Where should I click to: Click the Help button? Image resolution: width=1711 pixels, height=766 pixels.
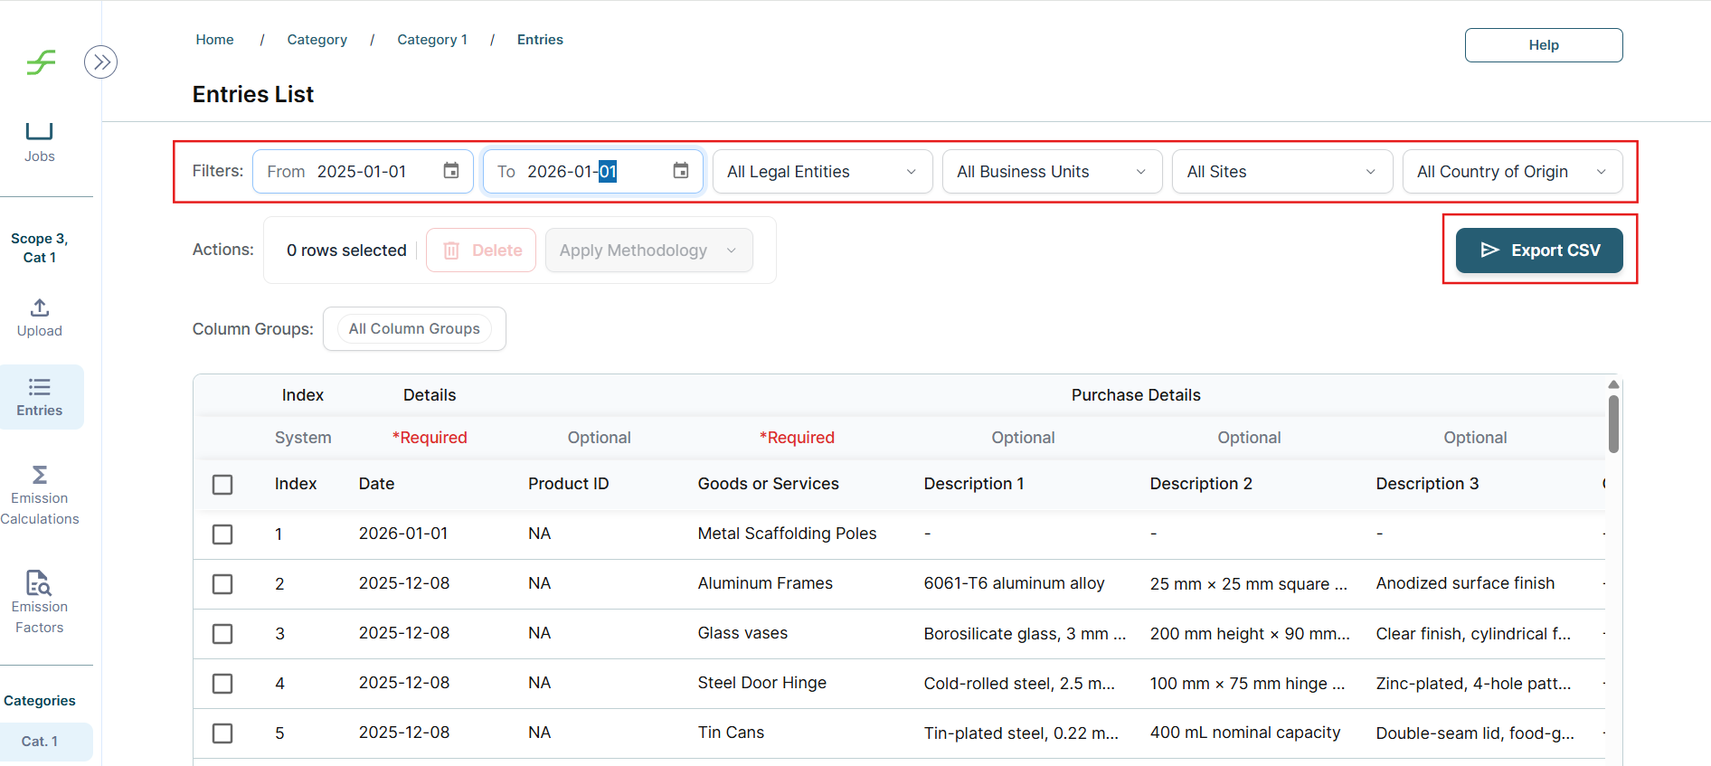[x=1543, y=45]
